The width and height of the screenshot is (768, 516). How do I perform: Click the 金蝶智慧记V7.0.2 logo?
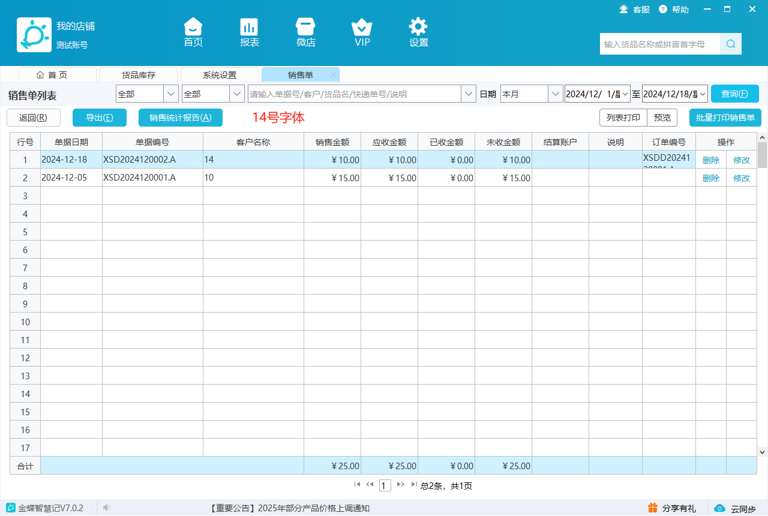11,508
